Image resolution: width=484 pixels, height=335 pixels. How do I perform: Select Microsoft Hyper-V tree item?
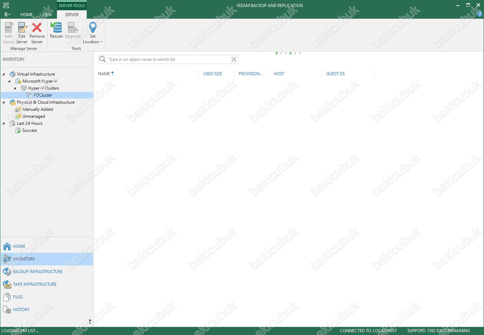[40, 81]
